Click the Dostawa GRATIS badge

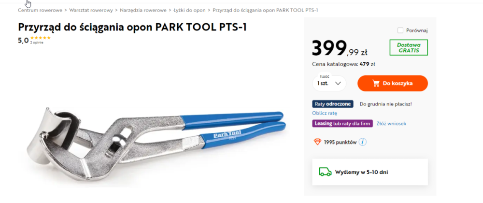point(409,47)
